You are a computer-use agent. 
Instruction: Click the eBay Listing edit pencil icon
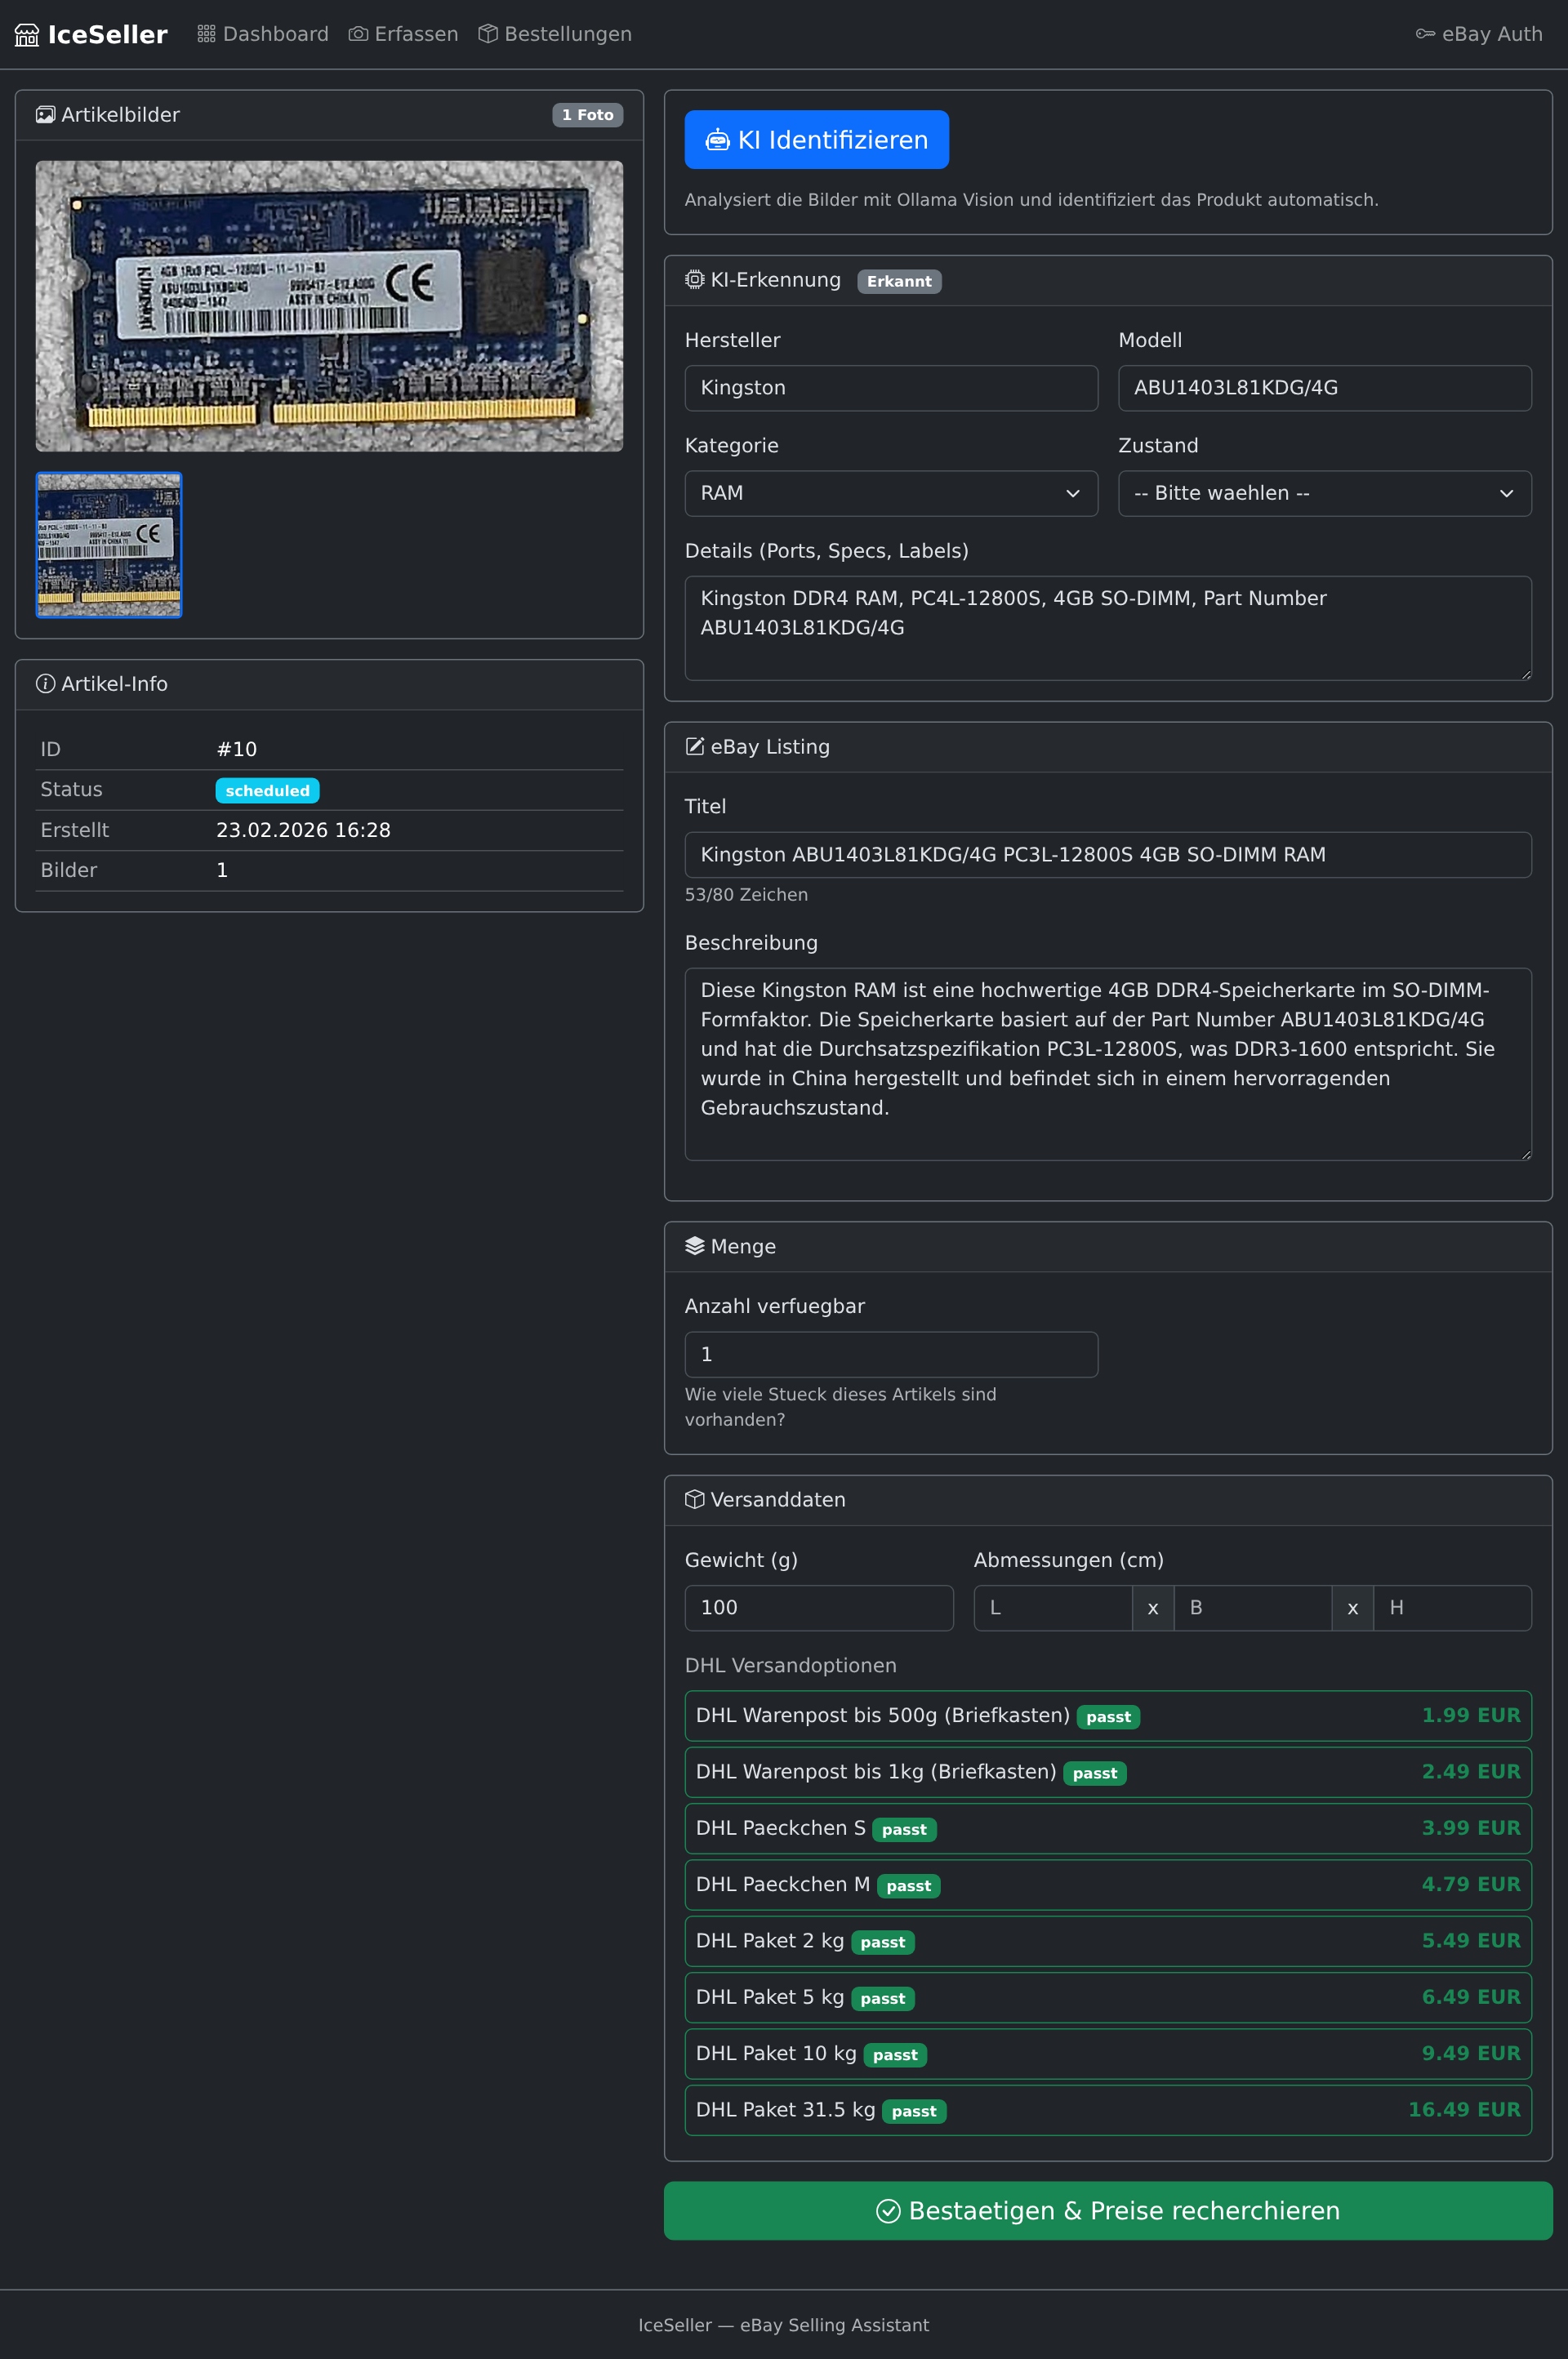click(x=694, y=746)
